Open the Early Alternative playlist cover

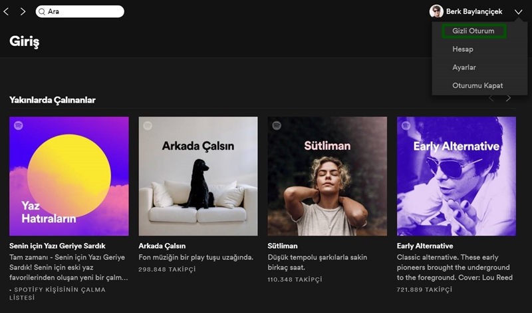(x=456, y=176)
